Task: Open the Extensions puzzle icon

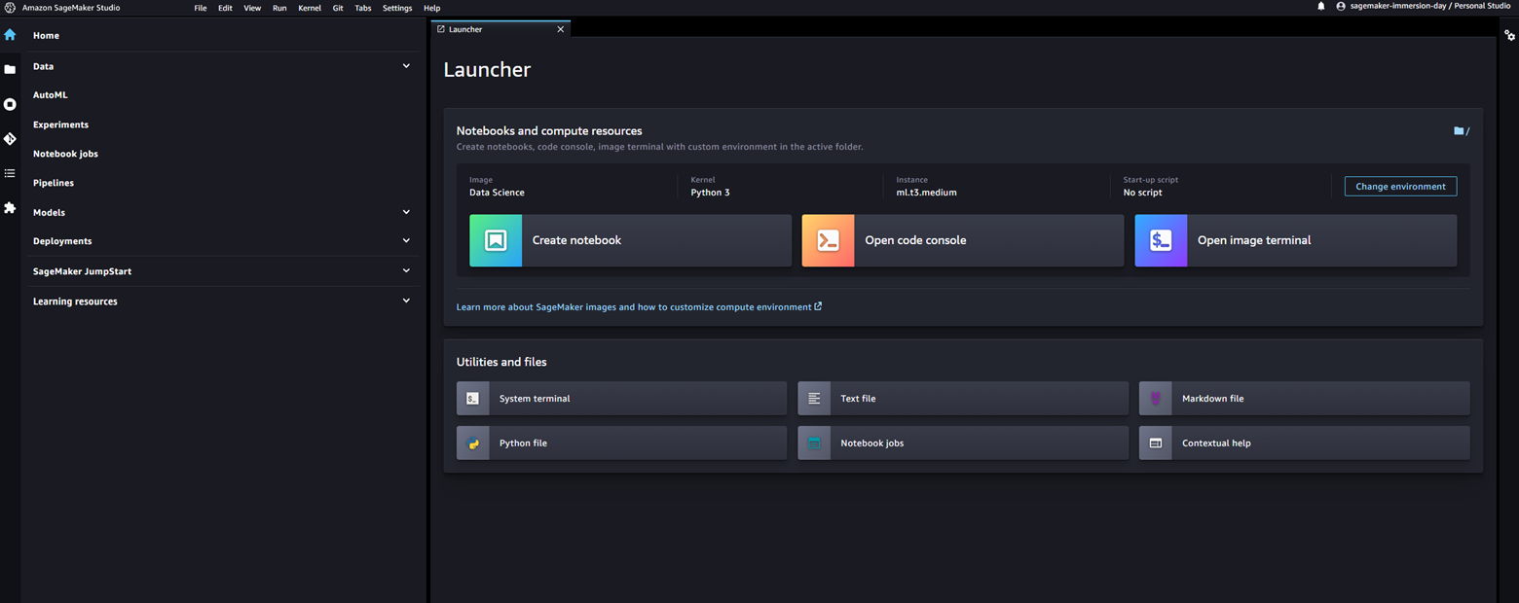Action: point(10,208)
